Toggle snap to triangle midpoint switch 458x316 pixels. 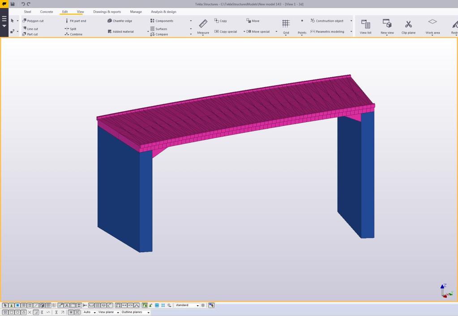point(24,312)
